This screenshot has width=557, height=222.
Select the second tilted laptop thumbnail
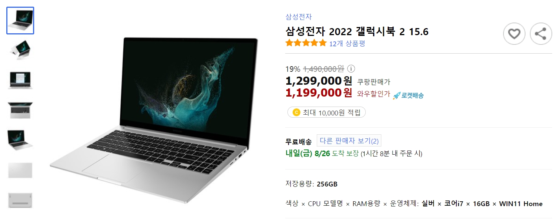point(20,50)
